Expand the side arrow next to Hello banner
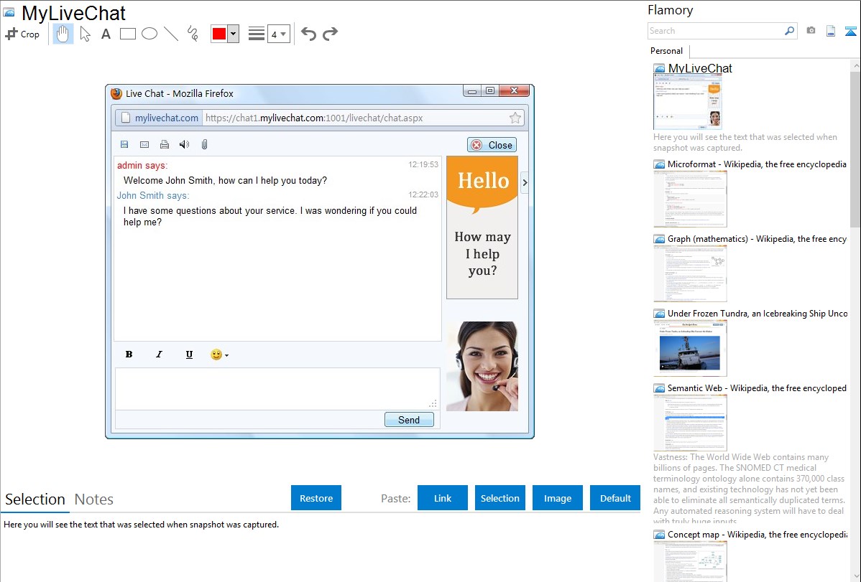 pos(525,182)
